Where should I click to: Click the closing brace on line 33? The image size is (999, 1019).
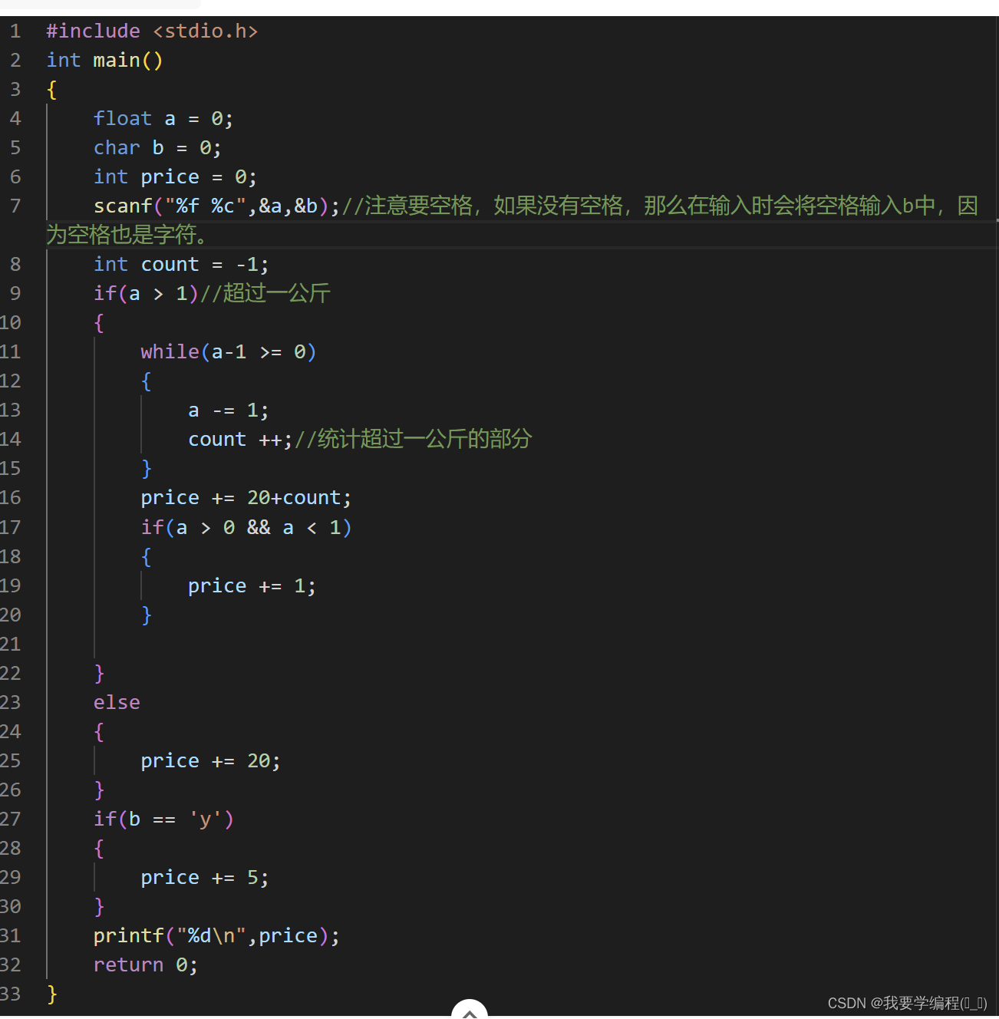click(x=51, y=994)
